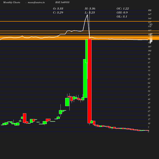This screenshot has width=159, height=159.
Task: Click the 92 price axis label
Action: click(x=149, y=59)
